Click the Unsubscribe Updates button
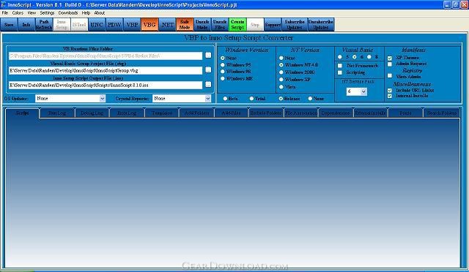 pos(321,24)
